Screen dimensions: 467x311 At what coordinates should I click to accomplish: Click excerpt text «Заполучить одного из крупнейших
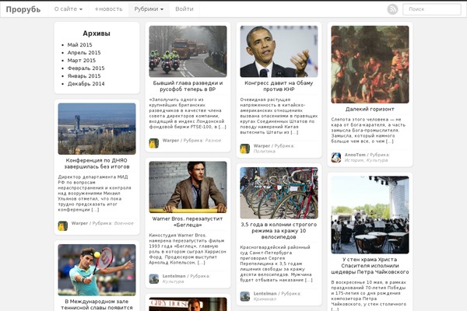click(188, 113)
